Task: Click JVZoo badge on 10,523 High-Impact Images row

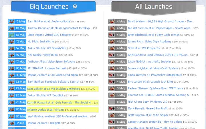Action: (112, 21)
